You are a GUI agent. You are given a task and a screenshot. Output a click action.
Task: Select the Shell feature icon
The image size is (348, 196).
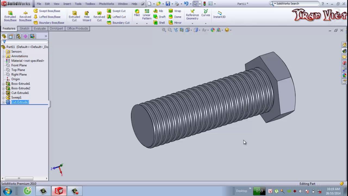click(159, 23)
